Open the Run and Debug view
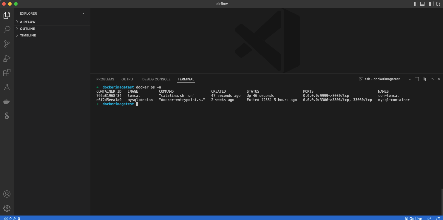Screen dimensions: 443x220 (7, 58)
